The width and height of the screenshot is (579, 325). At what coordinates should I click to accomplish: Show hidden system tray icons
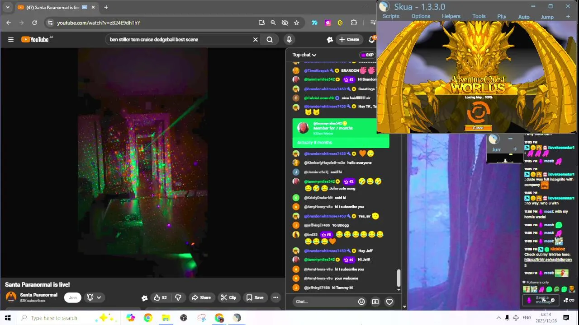[498, 318]
